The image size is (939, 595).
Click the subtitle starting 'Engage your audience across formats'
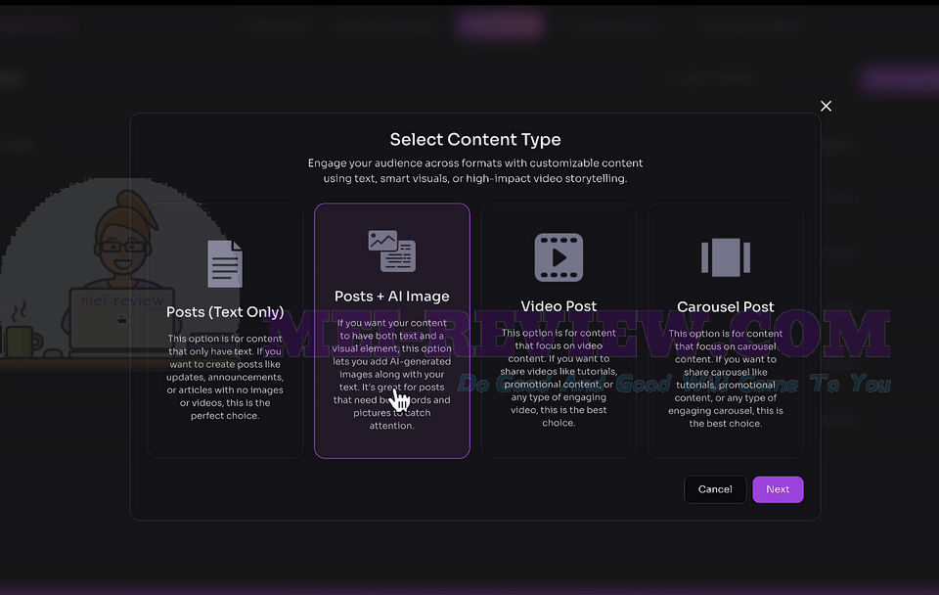[475, 171]
